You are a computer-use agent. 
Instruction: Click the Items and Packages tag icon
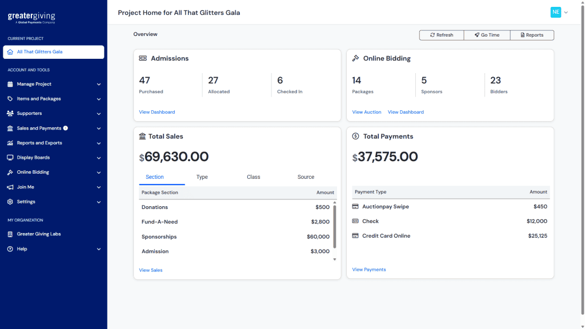click(10, 99)
